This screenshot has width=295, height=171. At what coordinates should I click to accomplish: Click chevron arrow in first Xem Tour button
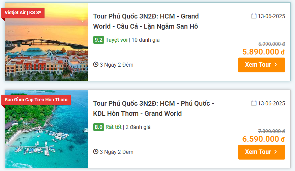[x=276, y=65]
